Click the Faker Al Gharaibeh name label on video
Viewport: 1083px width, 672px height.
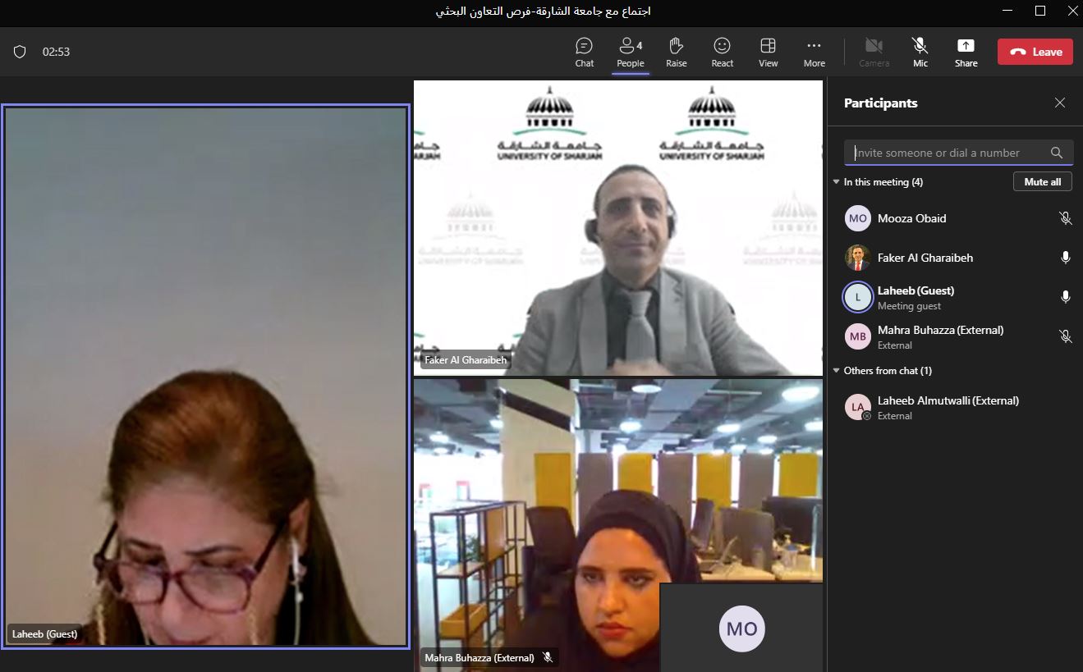466,360
